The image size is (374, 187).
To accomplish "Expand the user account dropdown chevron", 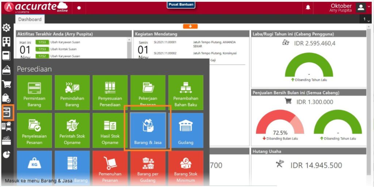I will [370, 7].
